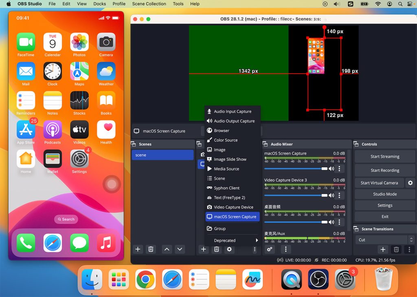Open sources panel three-dot menu

tap(255, 249)
